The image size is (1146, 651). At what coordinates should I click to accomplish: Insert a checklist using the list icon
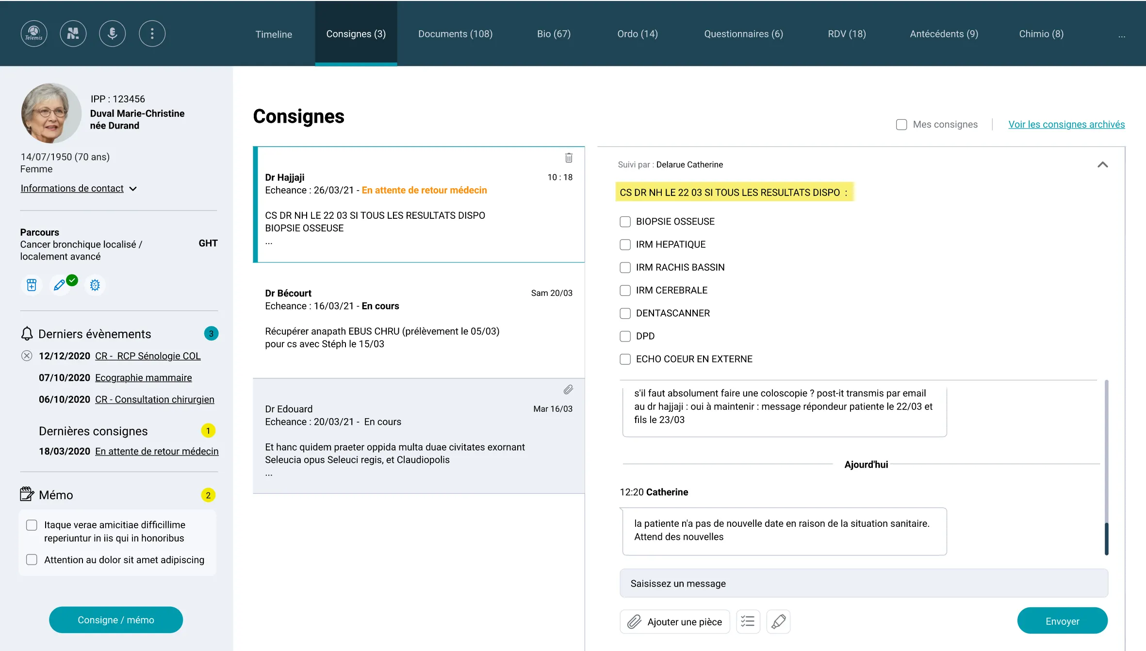click(748, 621)
